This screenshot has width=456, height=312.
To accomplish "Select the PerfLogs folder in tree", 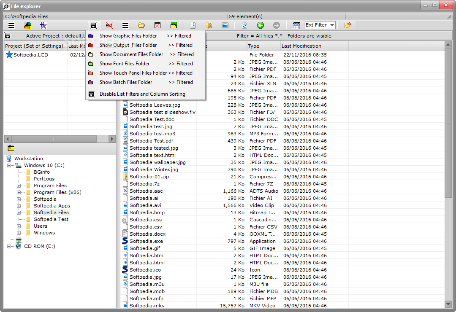I will (44, 179).
